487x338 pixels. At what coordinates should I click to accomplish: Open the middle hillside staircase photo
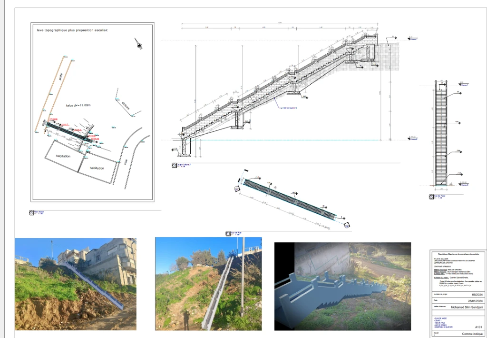point(208,284)
